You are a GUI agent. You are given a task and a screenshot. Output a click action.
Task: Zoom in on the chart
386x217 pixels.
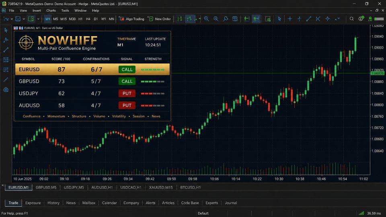coord(207,19)
